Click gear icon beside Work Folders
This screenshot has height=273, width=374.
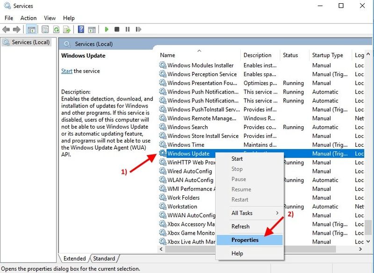[163, 197]
